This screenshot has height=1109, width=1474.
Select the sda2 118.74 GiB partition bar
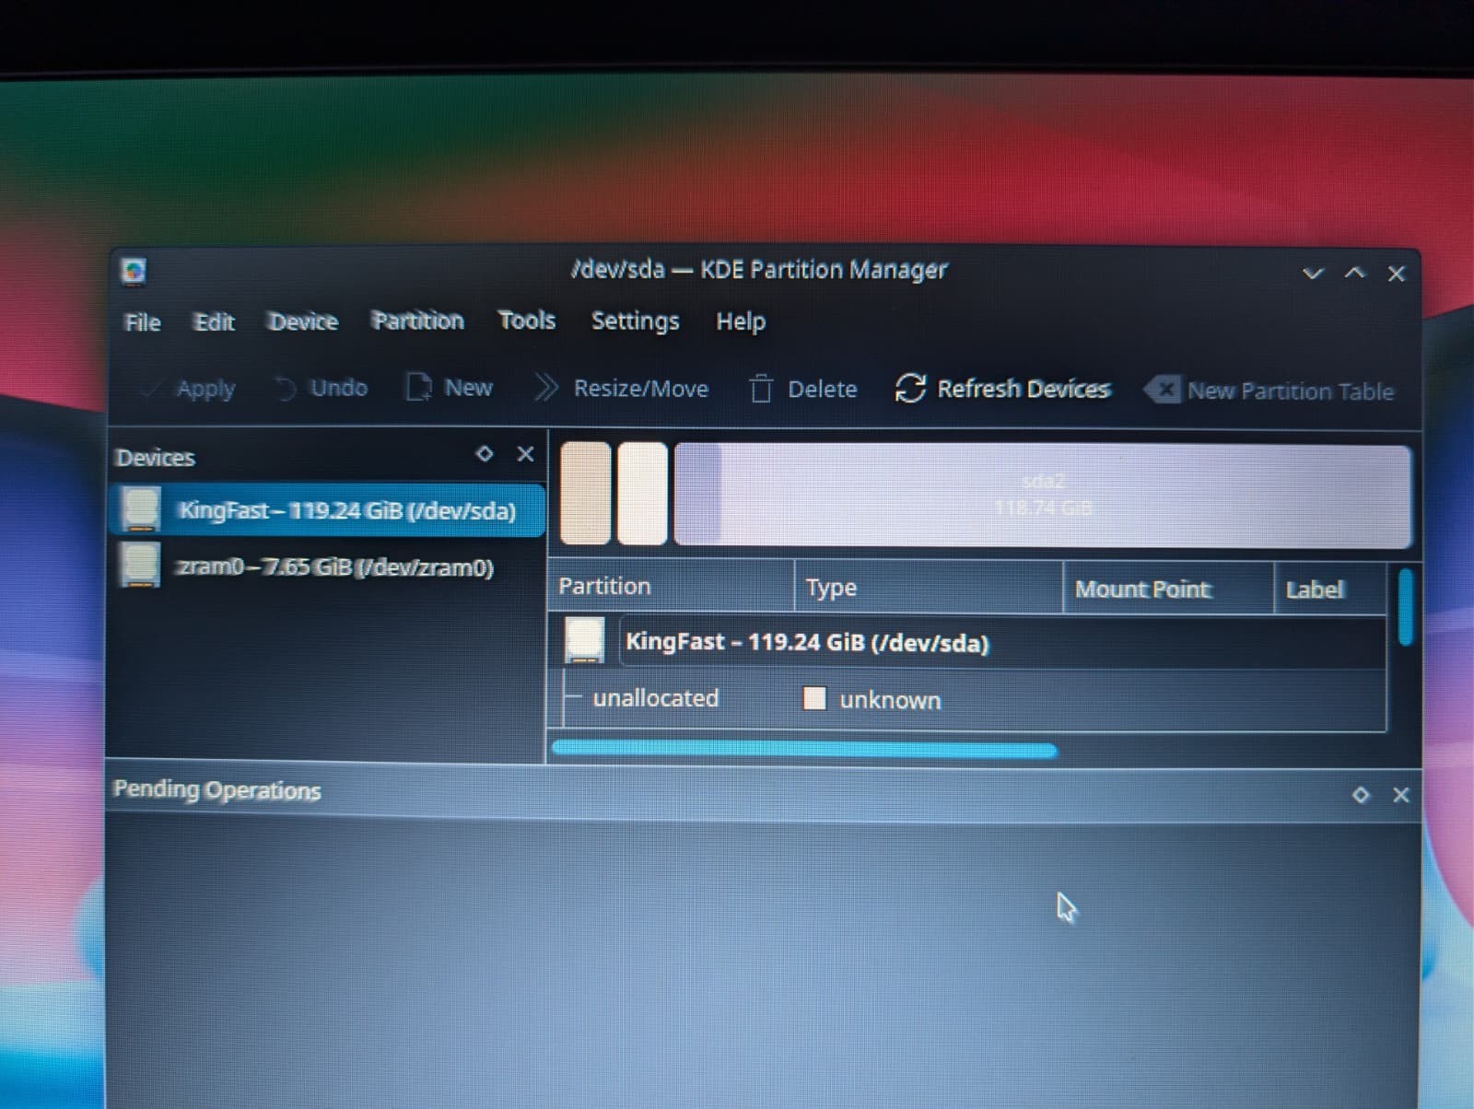[x=1042, y=496]
